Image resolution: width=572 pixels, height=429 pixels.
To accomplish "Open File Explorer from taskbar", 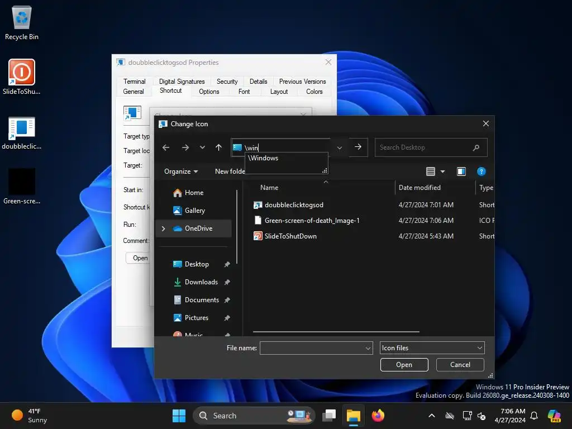I will (353, 416).
